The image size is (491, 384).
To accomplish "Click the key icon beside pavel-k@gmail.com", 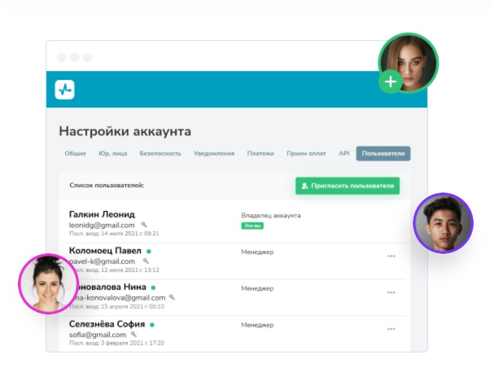I will (x=145, y=261).
